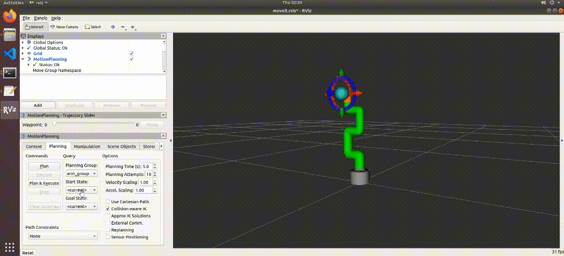Click the Add display button
Viewport: 564px width, 256px height.
(x=38, y=105)
